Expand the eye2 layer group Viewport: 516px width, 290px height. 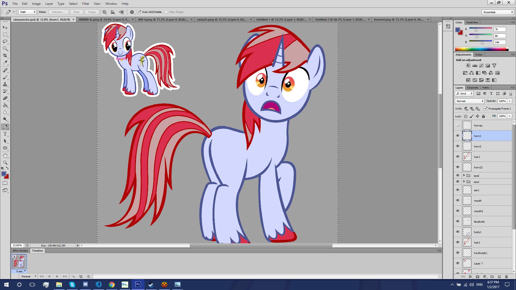tap(464, 175)
